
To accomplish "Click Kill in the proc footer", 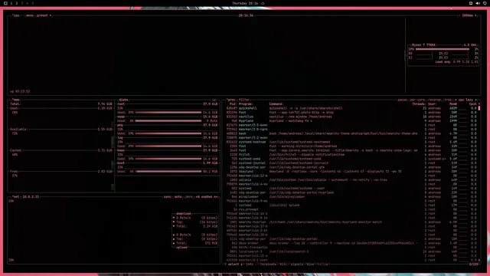I will pos(283,264).
